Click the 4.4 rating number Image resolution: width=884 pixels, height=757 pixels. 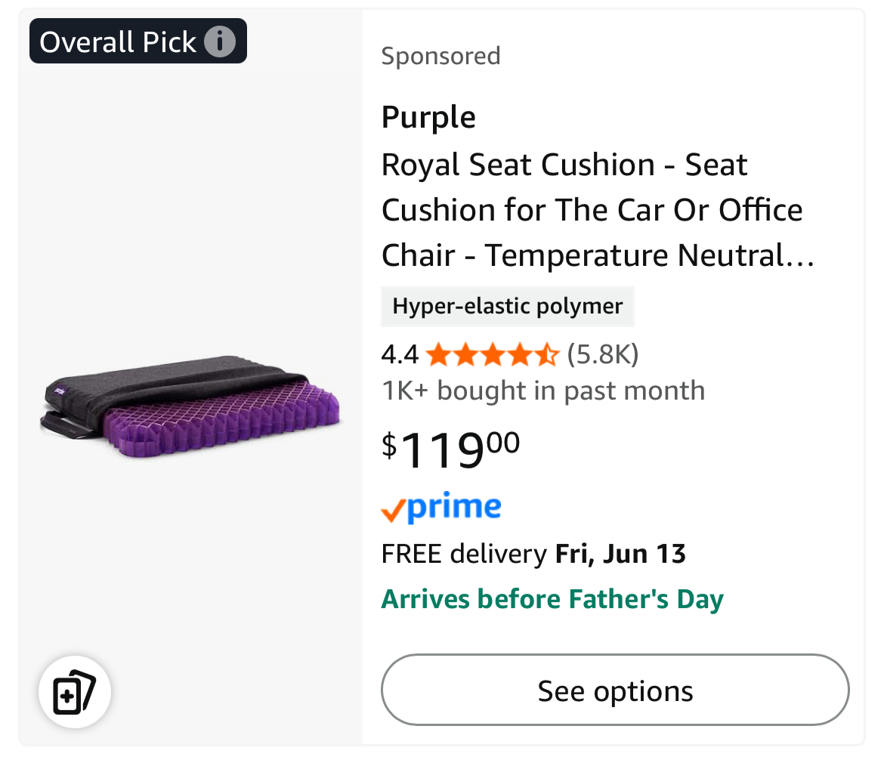(x=400, y=355)
